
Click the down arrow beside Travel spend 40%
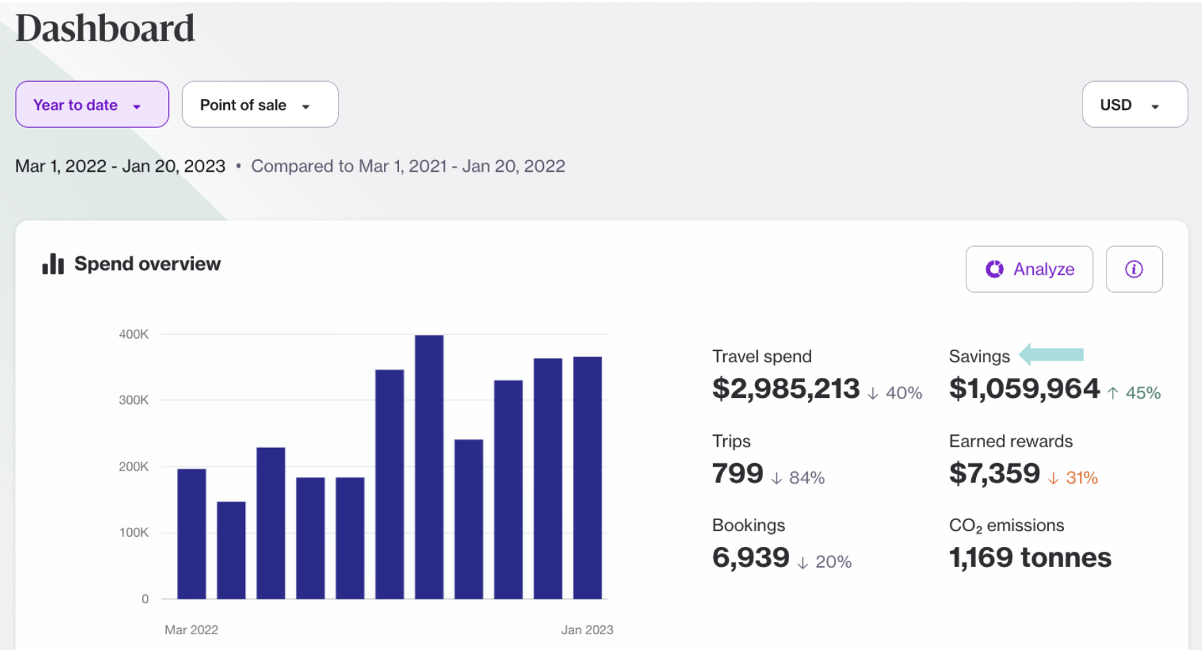coord(872,393)
